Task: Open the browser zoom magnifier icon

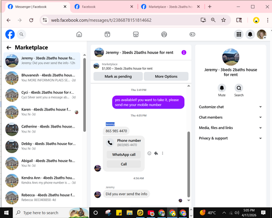Action: pos(213,20)
